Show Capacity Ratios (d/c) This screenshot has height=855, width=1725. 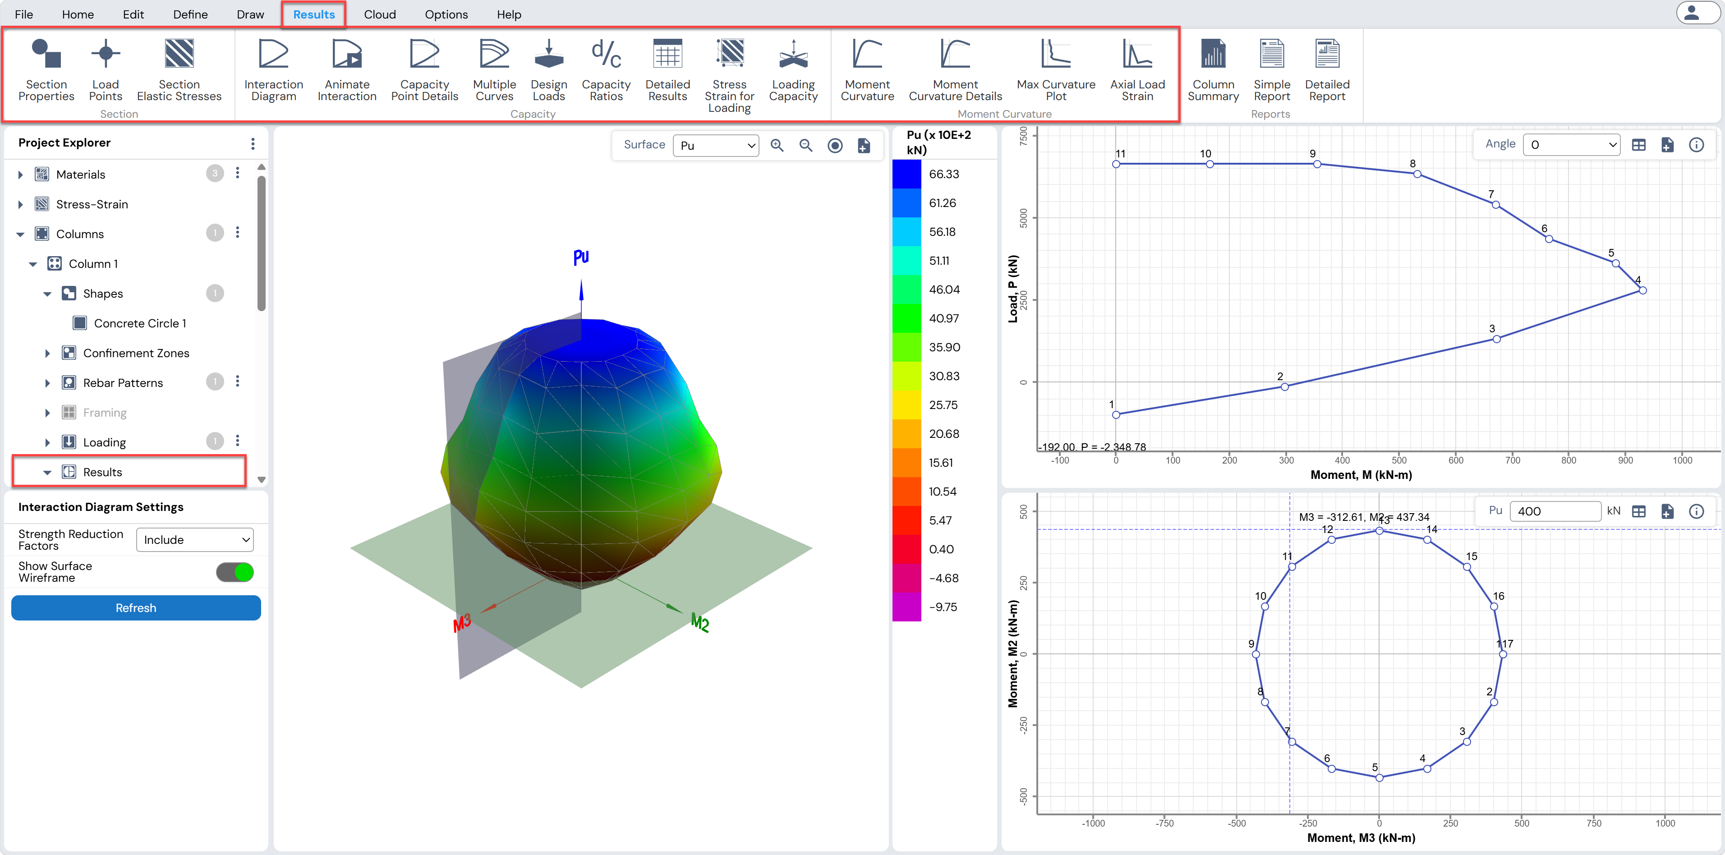click(606, 69)
